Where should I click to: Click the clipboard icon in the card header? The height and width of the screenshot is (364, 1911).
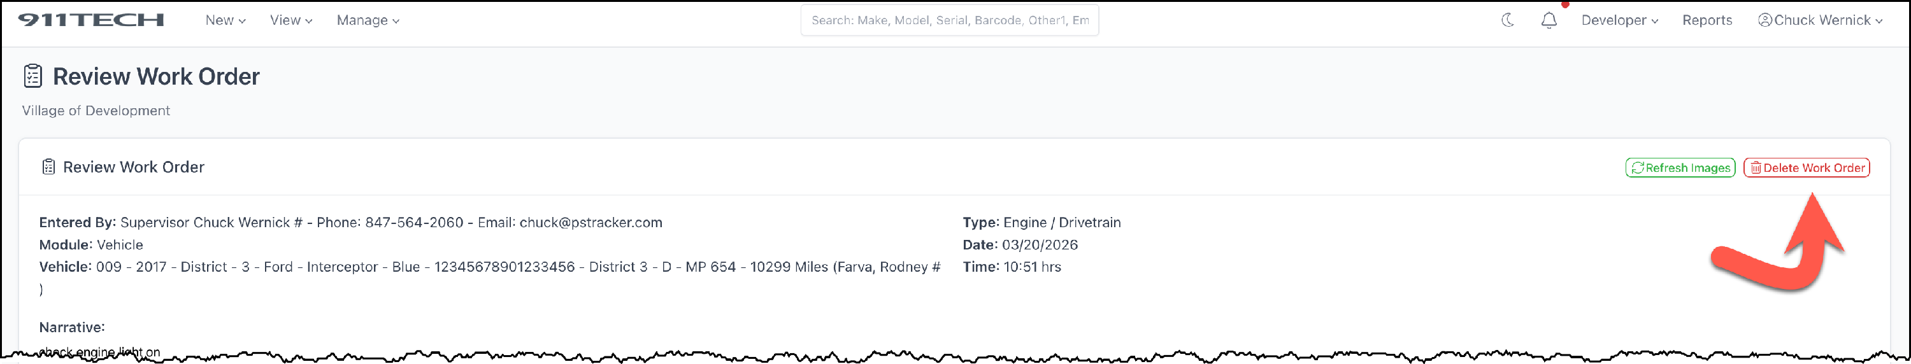click(x=48, y=167)
